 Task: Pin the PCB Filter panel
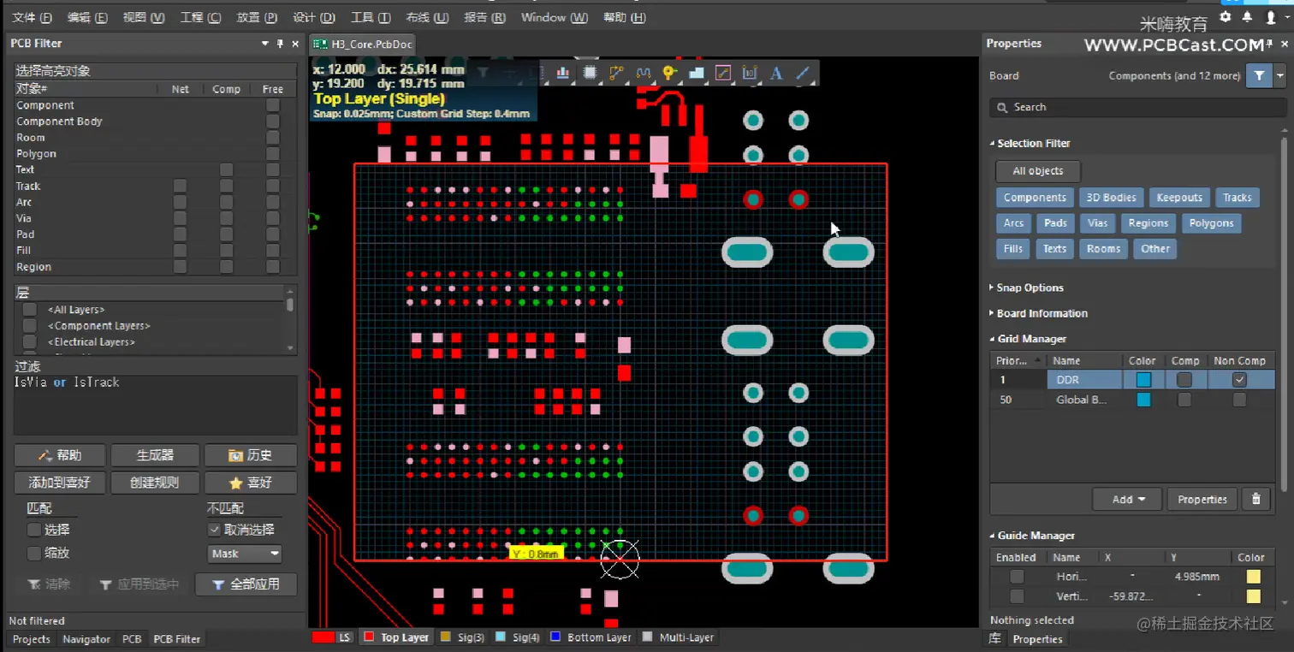(x=280, y=44)
